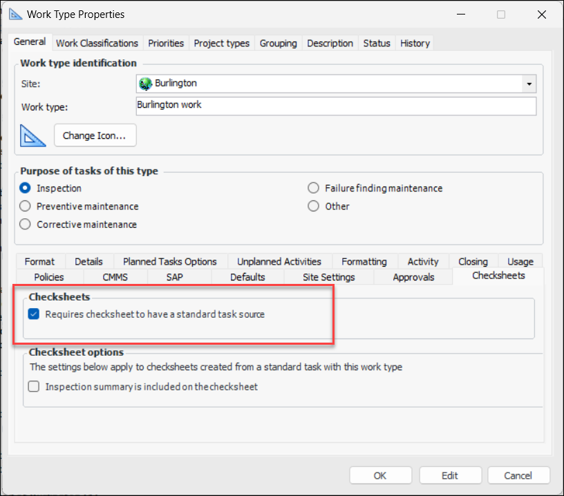The height and width of the screenshot is (496, 564).
Task: Select the Inspection radio button
Action: 25,188
